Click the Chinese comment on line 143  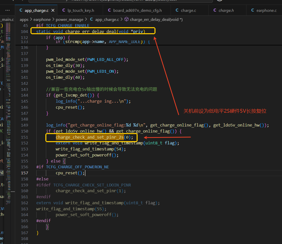[102, 89]
